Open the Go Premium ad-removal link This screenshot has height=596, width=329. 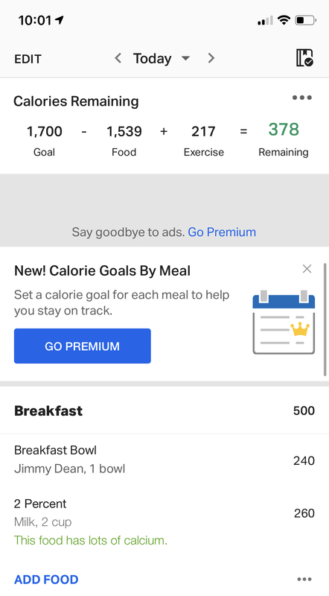tap(222, 232)
